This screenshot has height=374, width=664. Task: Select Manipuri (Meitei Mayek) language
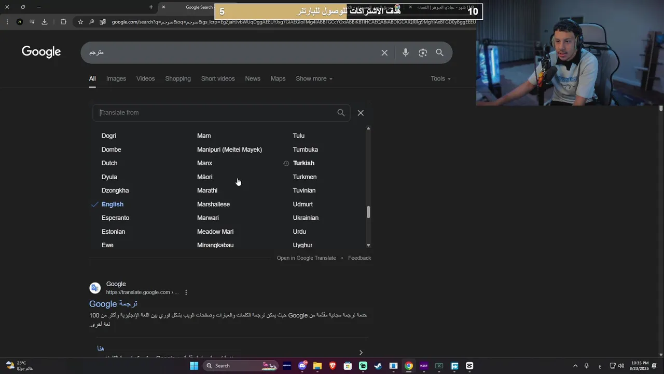click(229, 150)
